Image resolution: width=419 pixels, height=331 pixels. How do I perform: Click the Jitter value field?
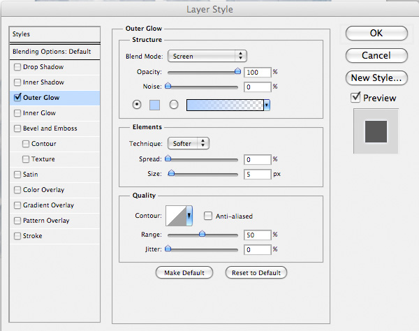pos(257,250)
